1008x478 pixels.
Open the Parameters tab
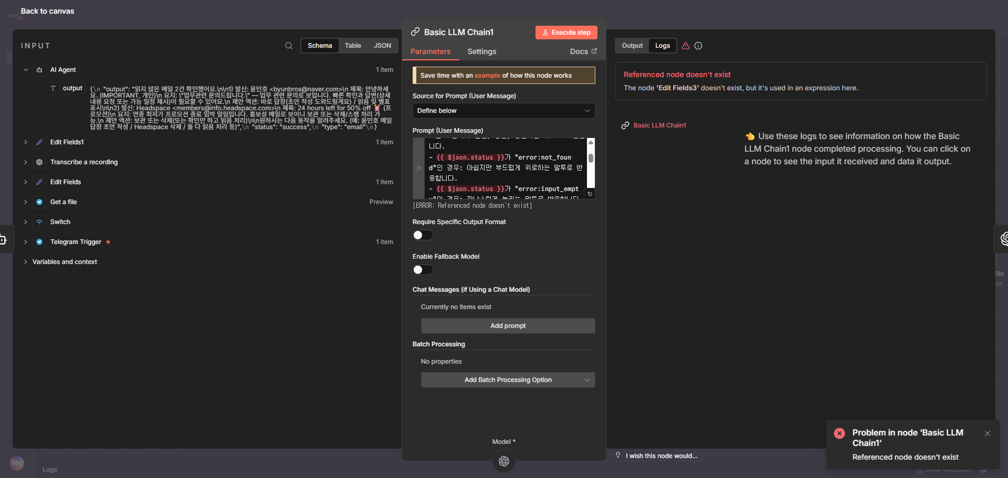430,51
